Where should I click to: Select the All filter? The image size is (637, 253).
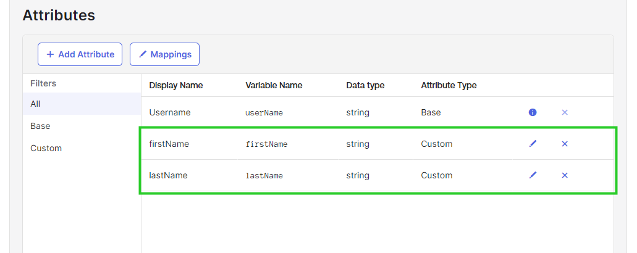click(x=82, y=104)
